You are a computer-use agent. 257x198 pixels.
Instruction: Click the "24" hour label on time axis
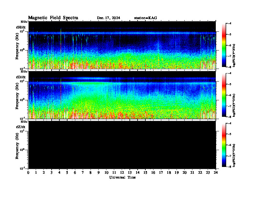[216, 173]
